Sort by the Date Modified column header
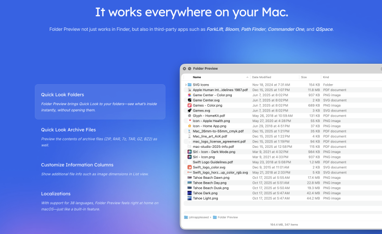This screenshot has width=382, height=234. point(262,77)
